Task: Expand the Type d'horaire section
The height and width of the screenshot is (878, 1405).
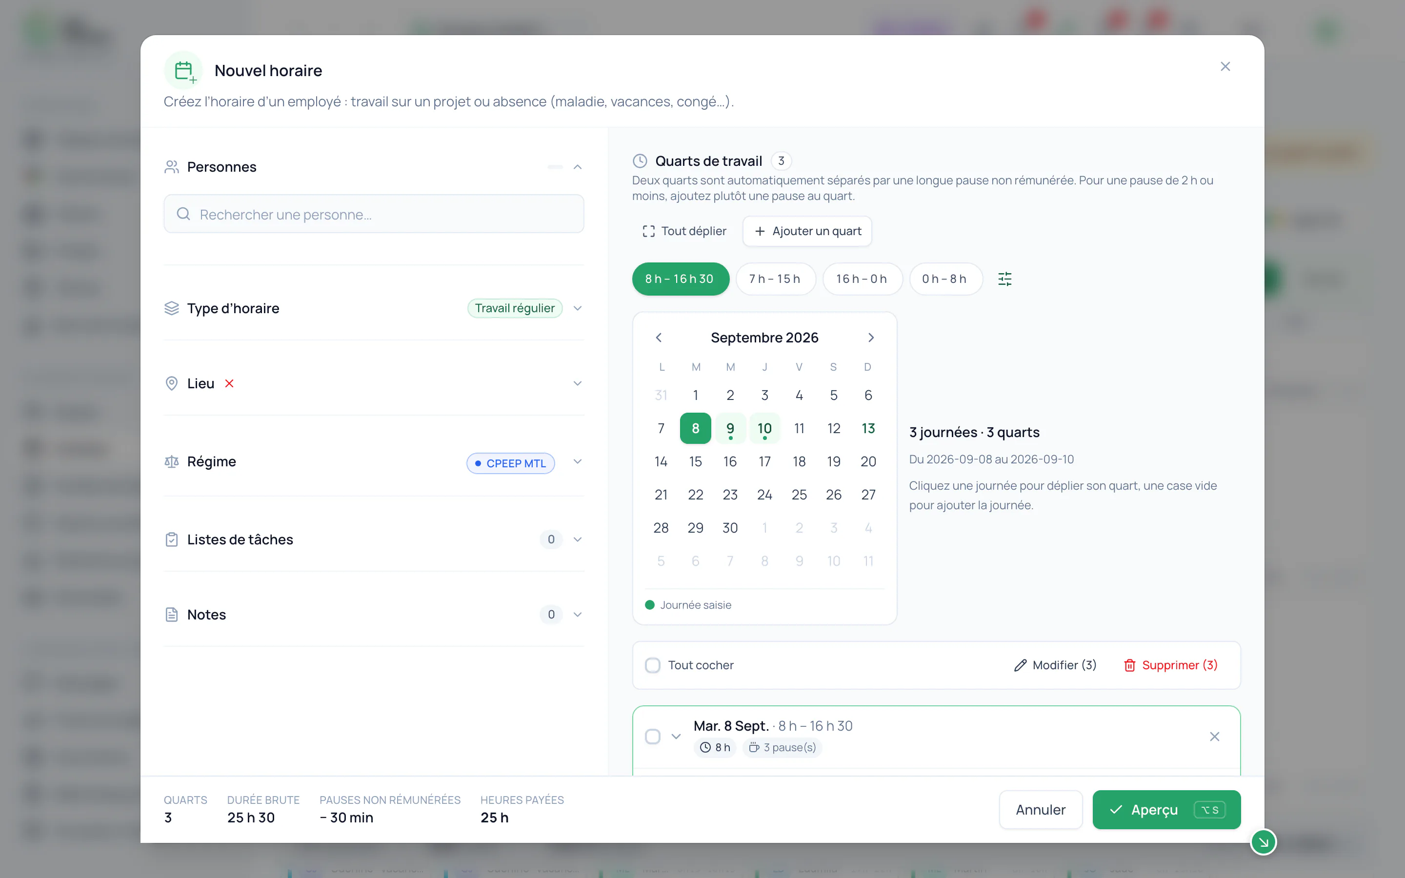Action: pos(577,308)
